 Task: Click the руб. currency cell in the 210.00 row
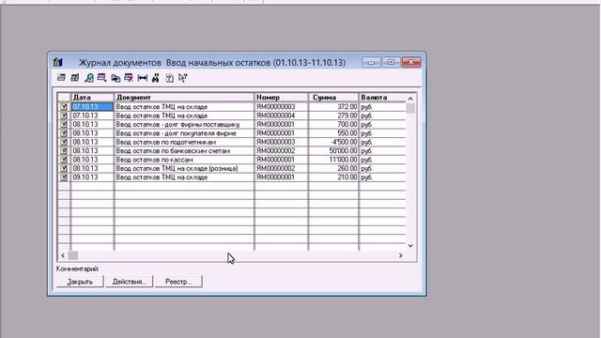[x=382, y=177]
